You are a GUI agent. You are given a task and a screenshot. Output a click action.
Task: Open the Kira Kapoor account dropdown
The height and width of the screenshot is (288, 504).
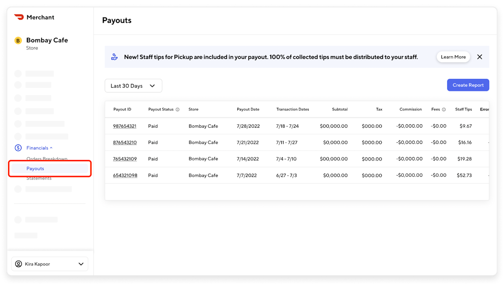(50, 264)
